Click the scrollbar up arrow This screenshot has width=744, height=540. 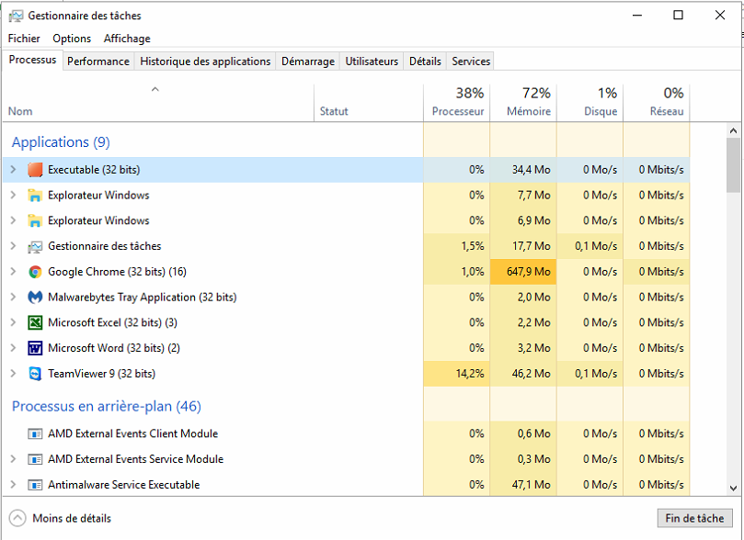pos(733,130)
